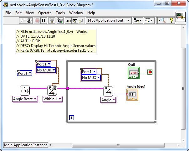
Task: Select the Angle [deg] DBL indicator terminal
Action: (132, 95)
